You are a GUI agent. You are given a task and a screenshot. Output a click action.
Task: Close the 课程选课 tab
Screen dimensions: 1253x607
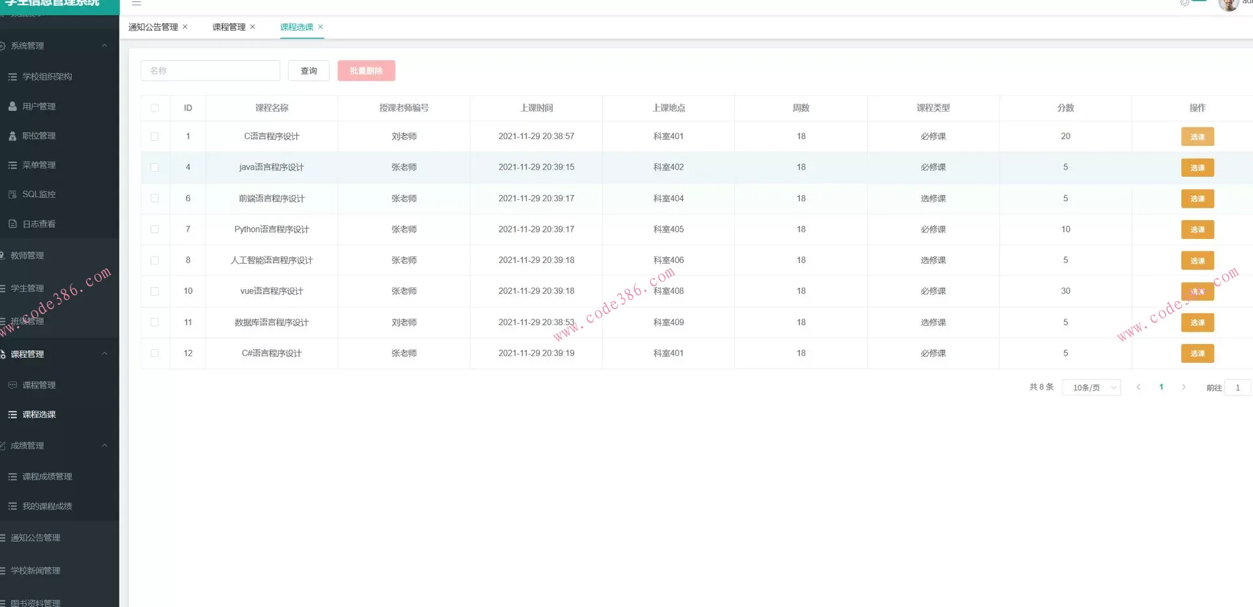(x=320, y=27)
